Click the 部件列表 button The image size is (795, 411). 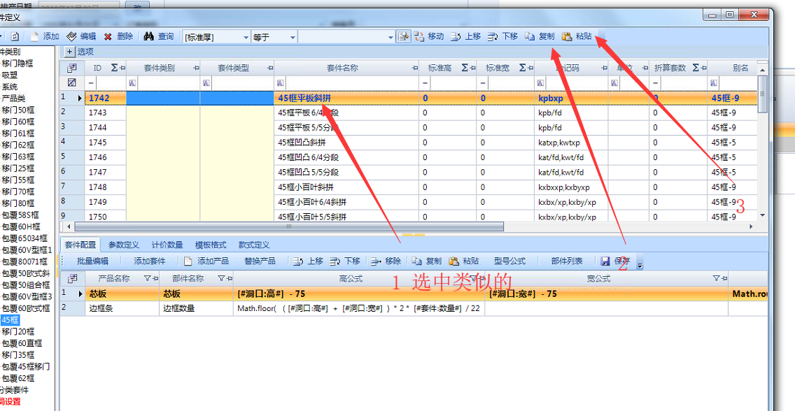point(566,261)
